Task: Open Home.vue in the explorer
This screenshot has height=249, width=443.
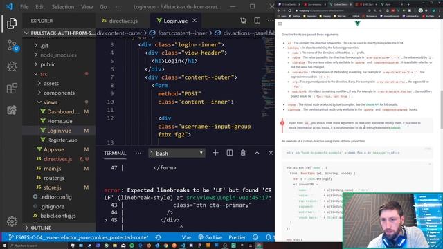Action: coord(60,122)
